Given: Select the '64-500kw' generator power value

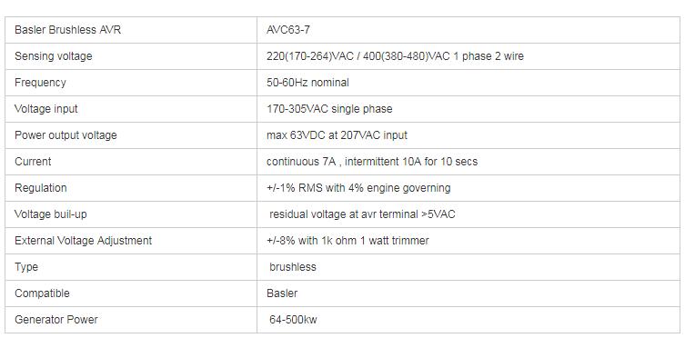Looking at the screenshot, I should [x=293, y=319].
